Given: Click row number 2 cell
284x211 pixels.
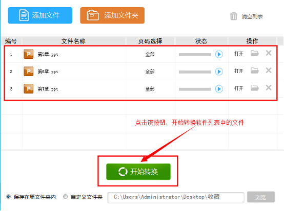Looking at the screenshot, I should pos(11,72).
